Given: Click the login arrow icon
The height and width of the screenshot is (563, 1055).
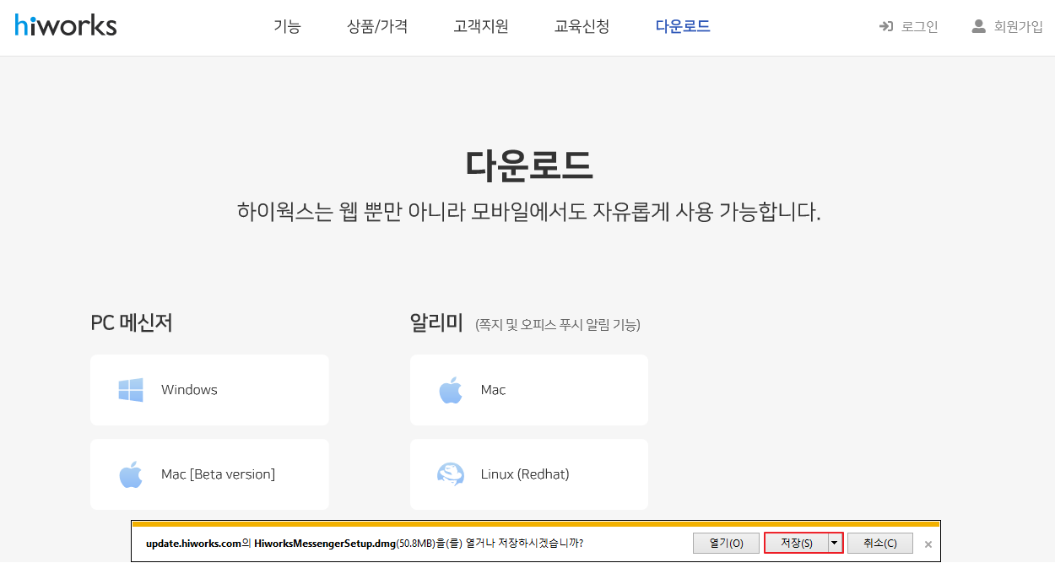Looking at the screenshot, I should pyautogui.click(x=886, y=26).
